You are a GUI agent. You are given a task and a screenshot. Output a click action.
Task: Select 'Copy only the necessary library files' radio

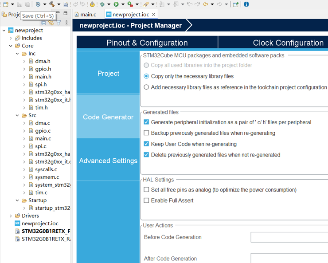(x=146, y=76)
